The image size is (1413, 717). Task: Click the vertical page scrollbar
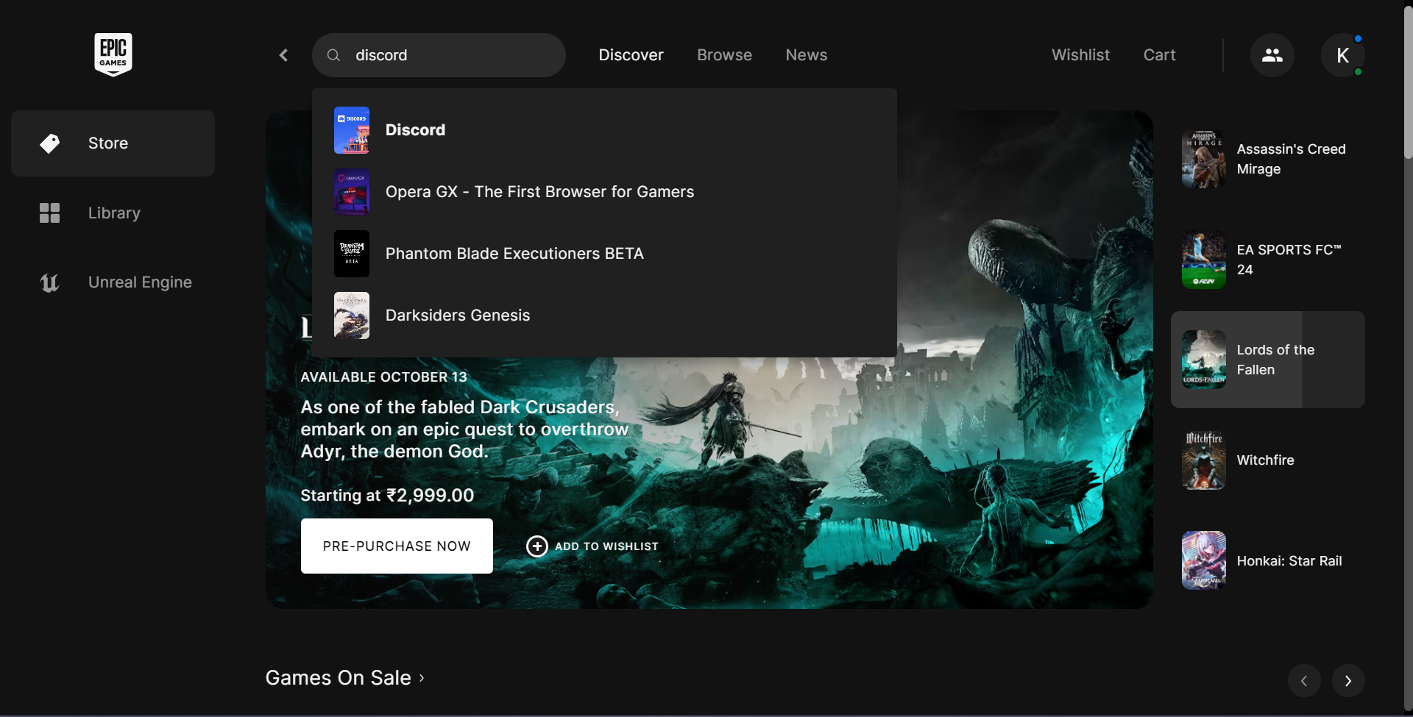click(1409, 81)
